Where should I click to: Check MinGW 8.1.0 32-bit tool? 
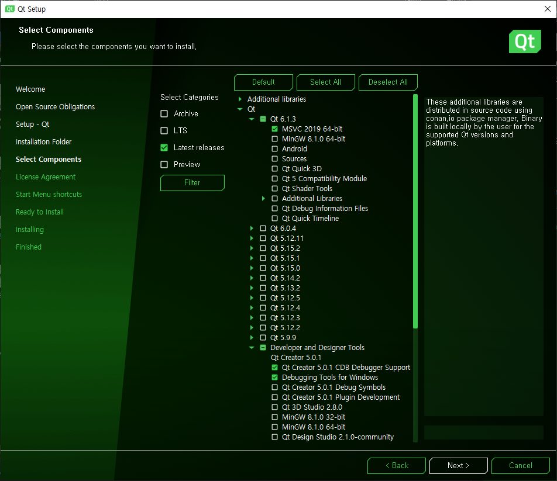pyautogui.click(x=274, y=417)
